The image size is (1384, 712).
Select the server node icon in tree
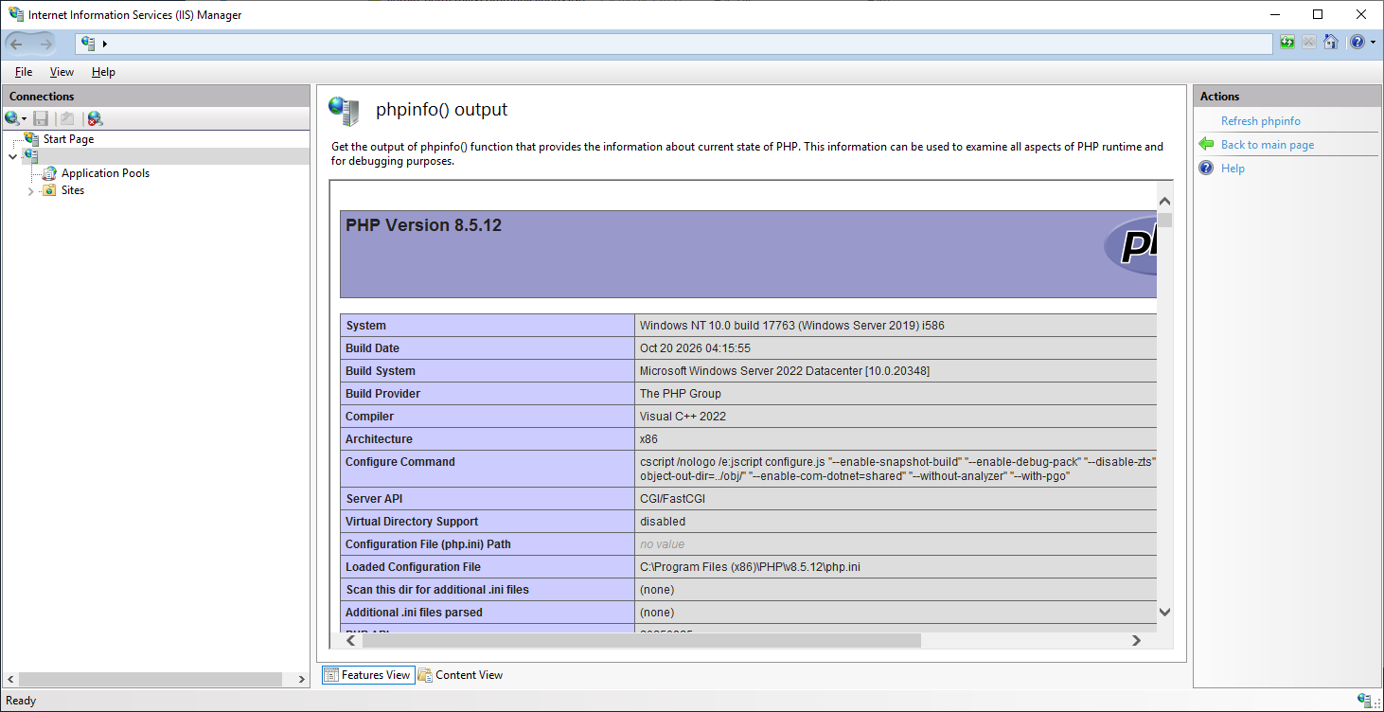(x=31, y=156)
